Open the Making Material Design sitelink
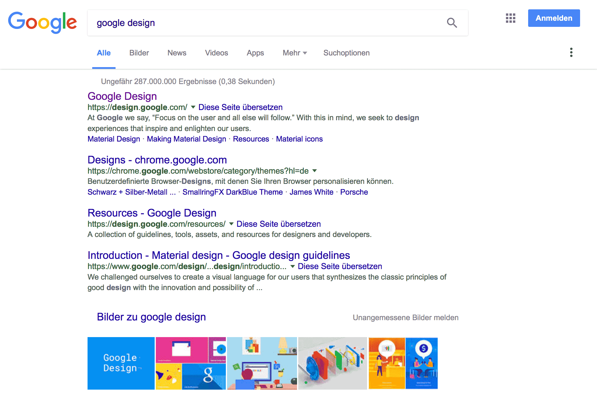The height and width of the screenshot is (394, 597). pyautogui.click(x=186, y=139)
